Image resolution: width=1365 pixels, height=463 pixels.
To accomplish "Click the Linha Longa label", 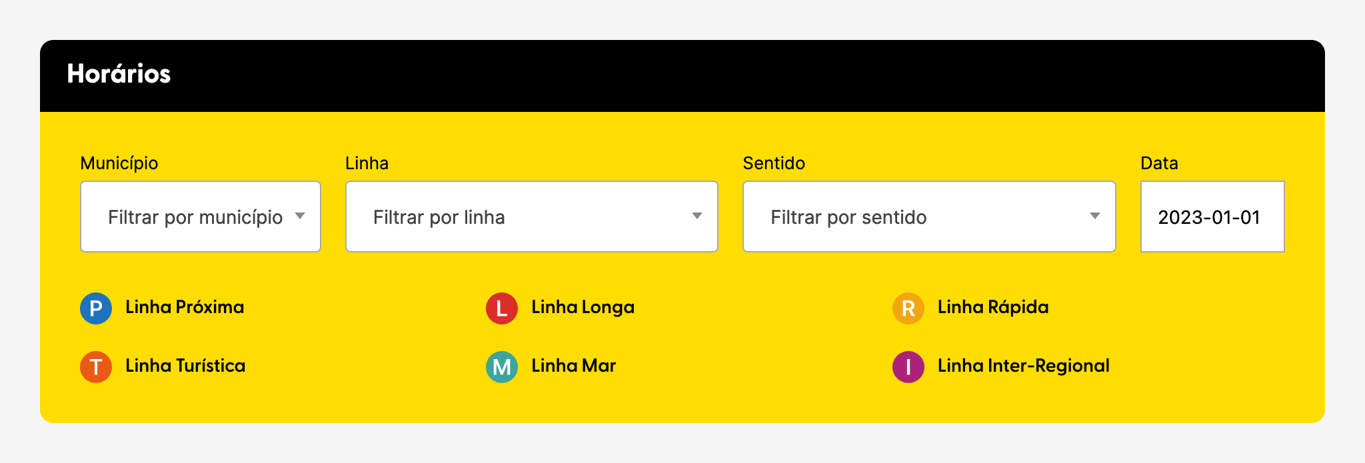I will pyautogui.click(x=583, y=307).
